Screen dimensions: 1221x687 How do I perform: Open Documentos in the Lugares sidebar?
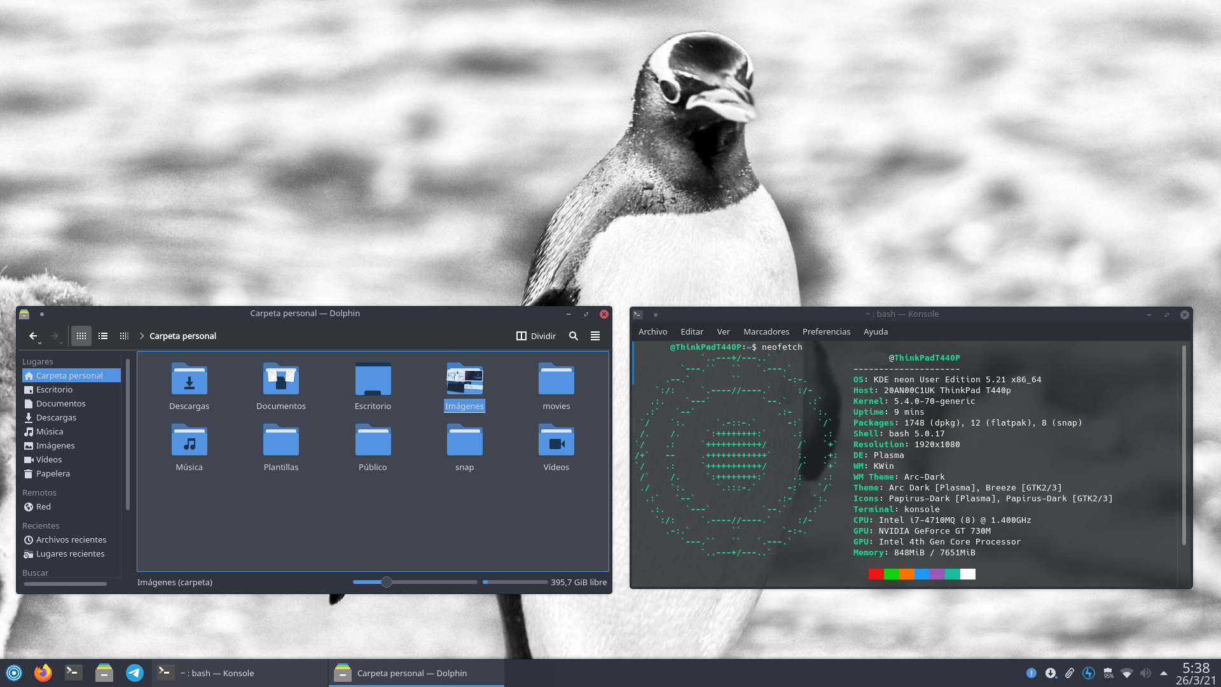point(71,403)
